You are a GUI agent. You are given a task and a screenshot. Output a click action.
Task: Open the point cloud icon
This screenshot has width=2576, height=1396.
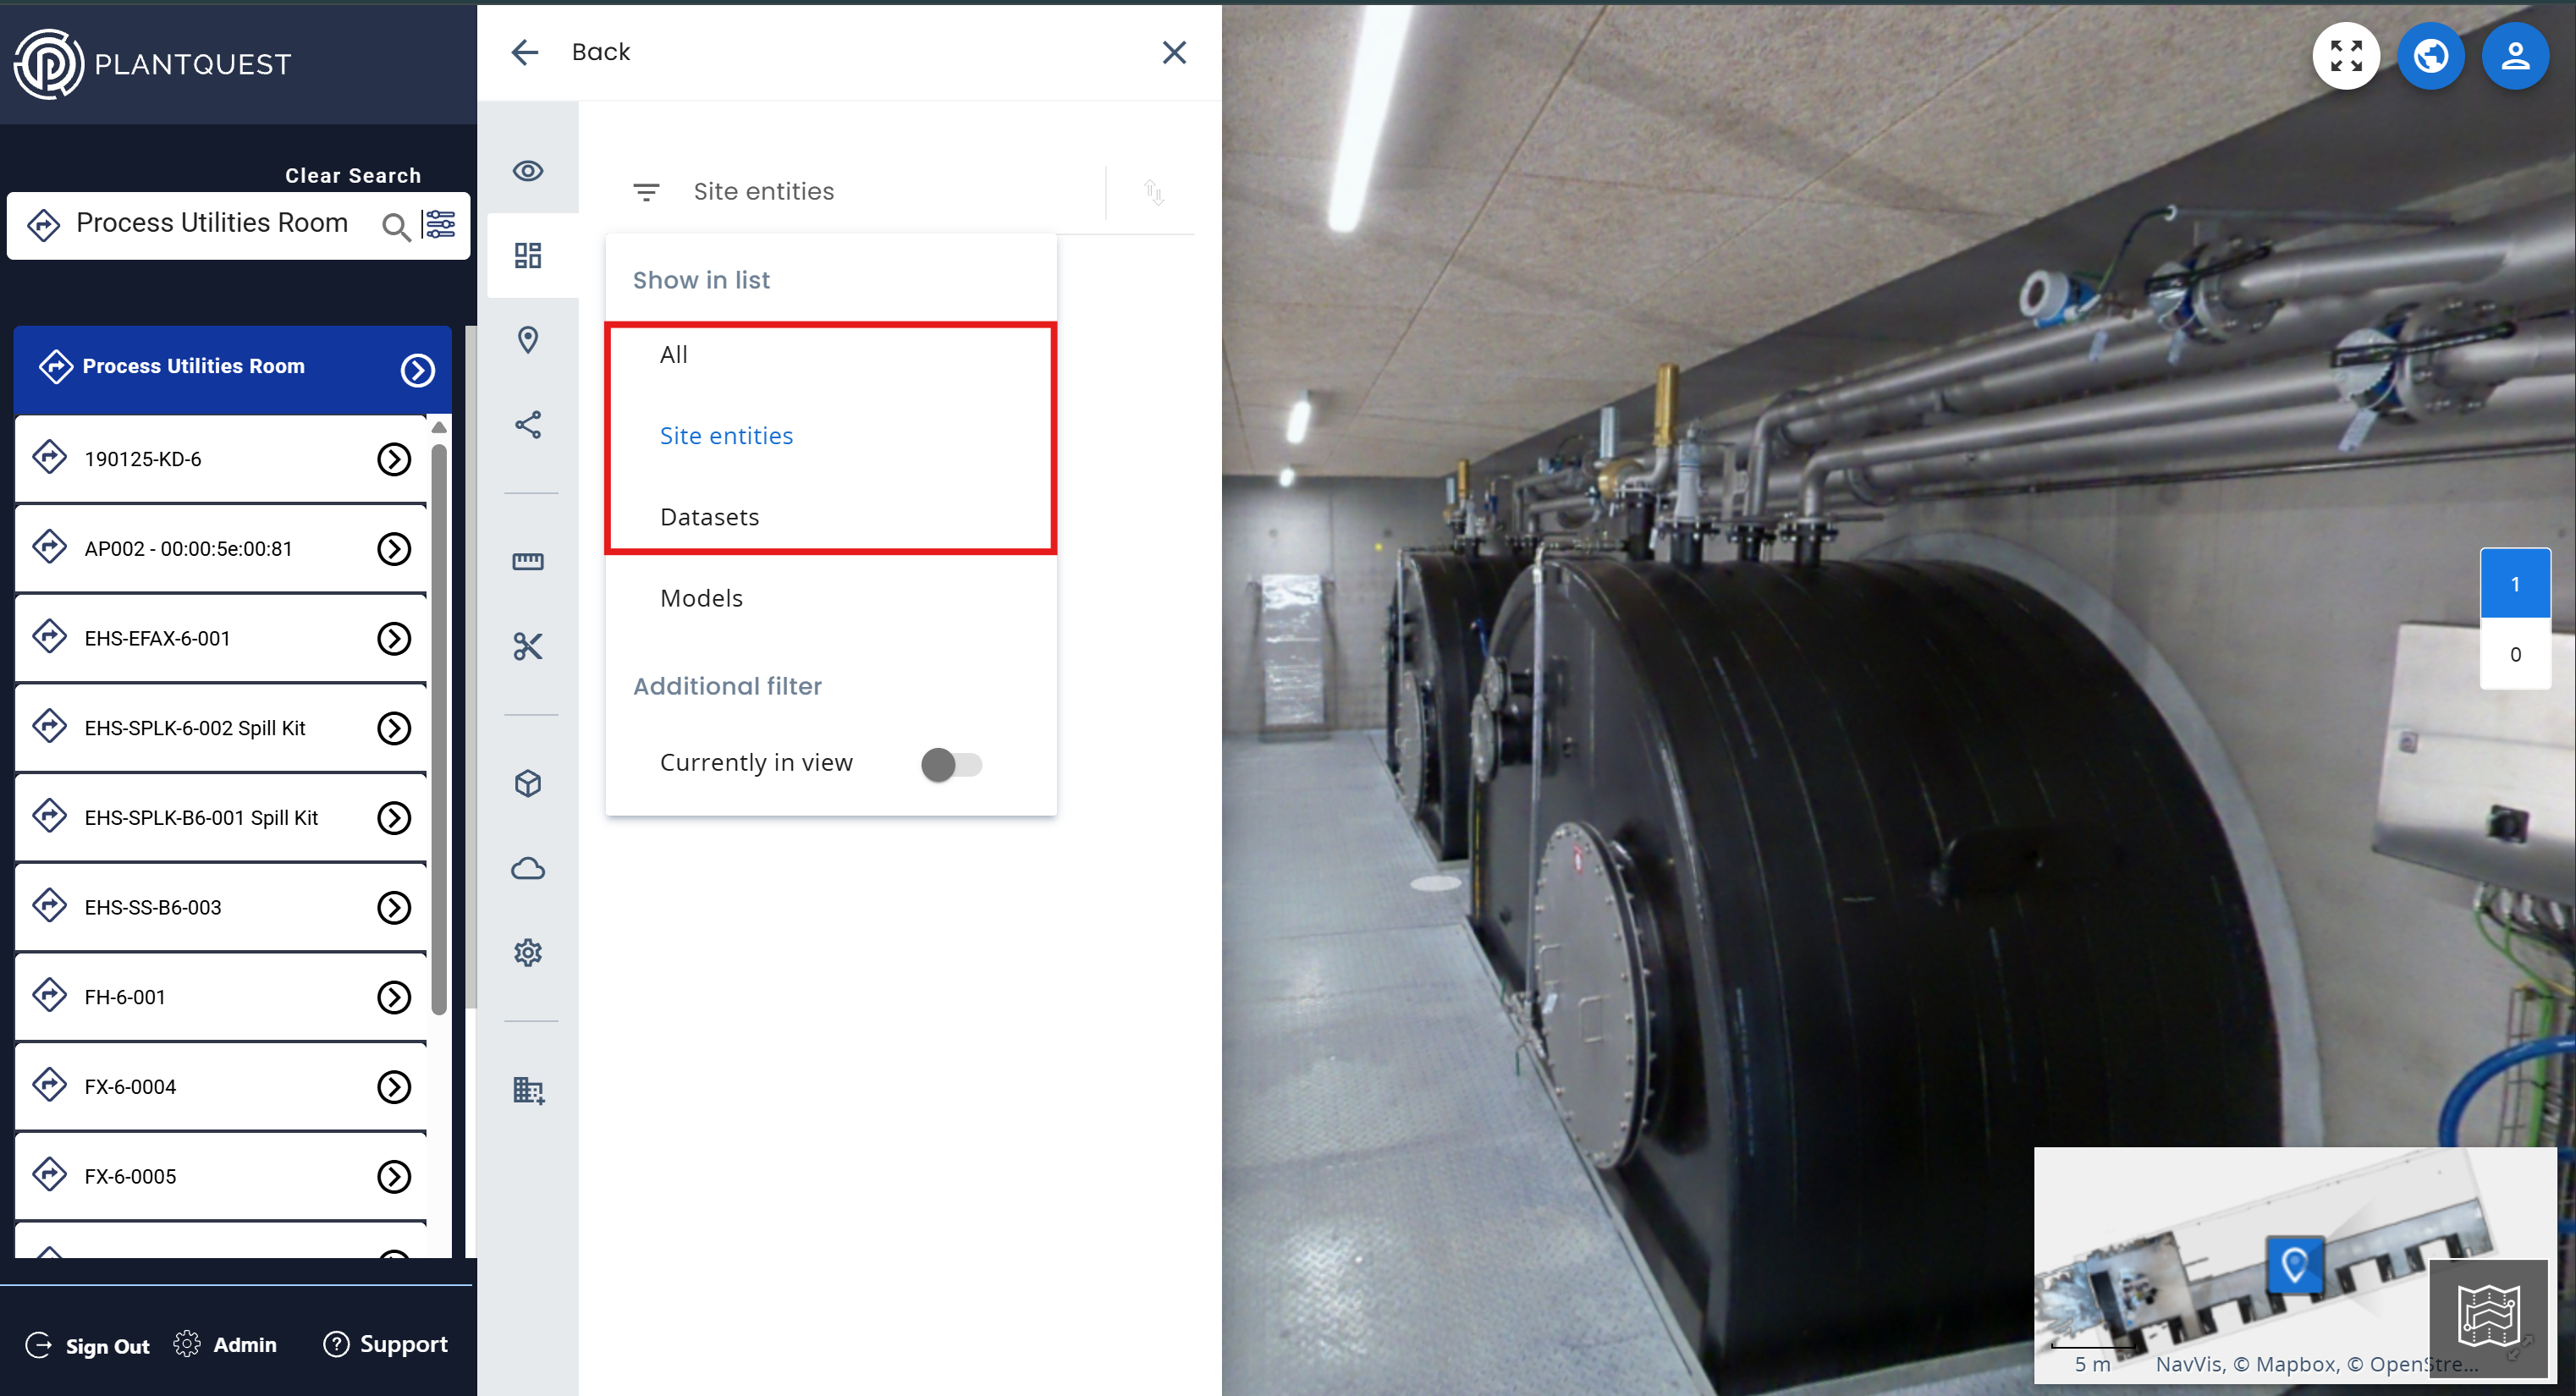click(528, 868)
